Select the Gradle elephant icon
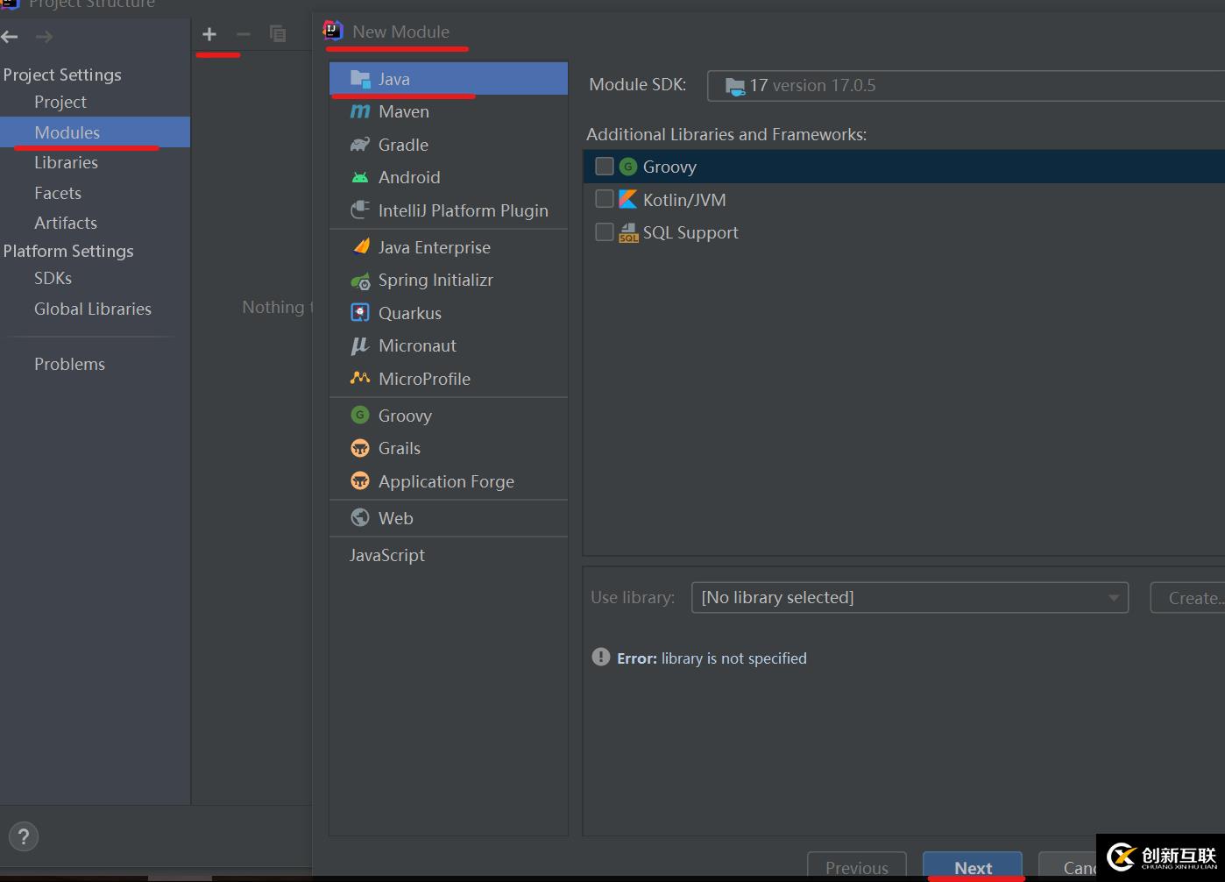The image size is (1225, 882). 360,145
